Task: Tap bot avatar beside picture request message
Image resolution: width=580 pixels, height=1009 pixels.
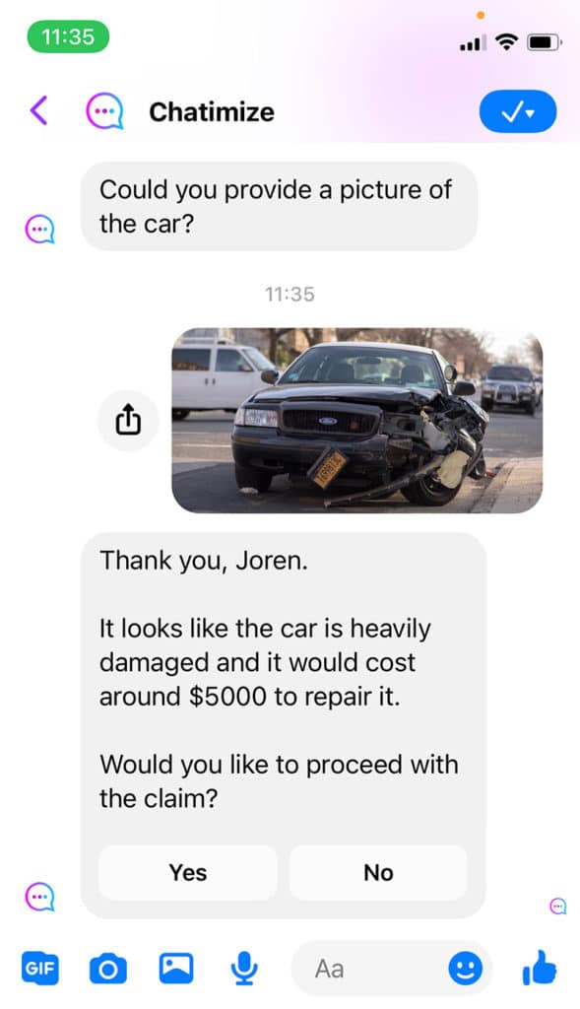Action: (x=39, y=229)
